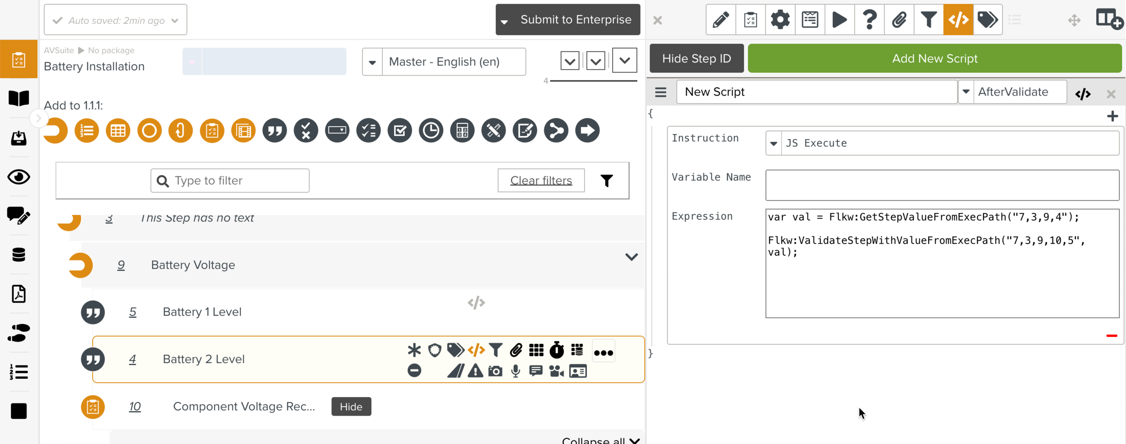Click the pencil edit icon in top toolbar

pyautogui.click(x=721, y=20)
